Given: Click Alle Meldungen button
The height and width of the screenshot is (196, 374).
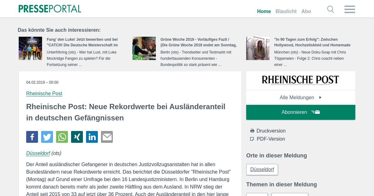Looking at the screenshot, I should click(x=301, y=98).
